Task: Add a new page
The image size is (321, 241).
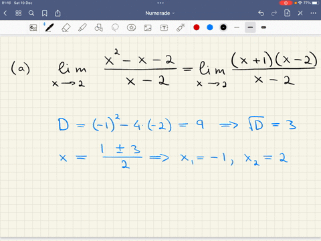Action: (287, 13)
